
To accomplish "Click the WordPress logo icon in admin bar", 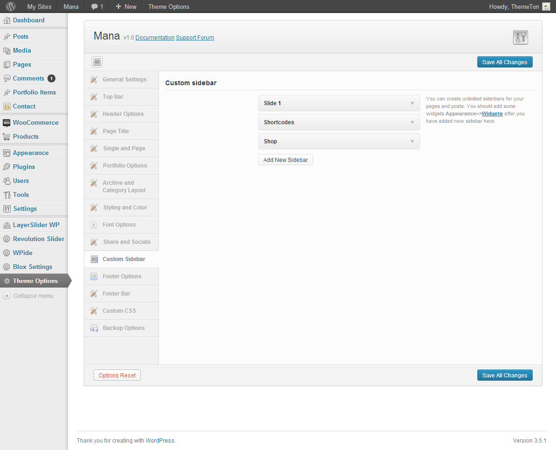I will pyautogui.click(x=11, y=7).
